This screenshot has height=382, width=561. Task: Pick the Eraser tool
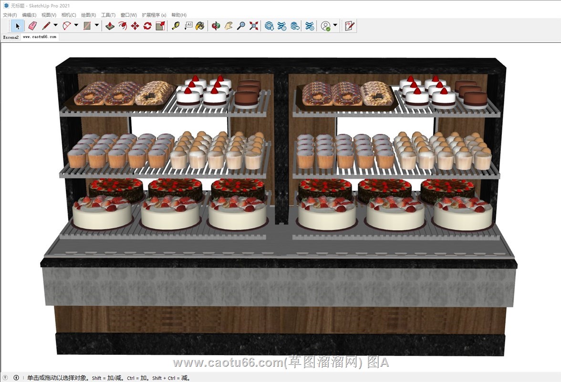(32, 26)
